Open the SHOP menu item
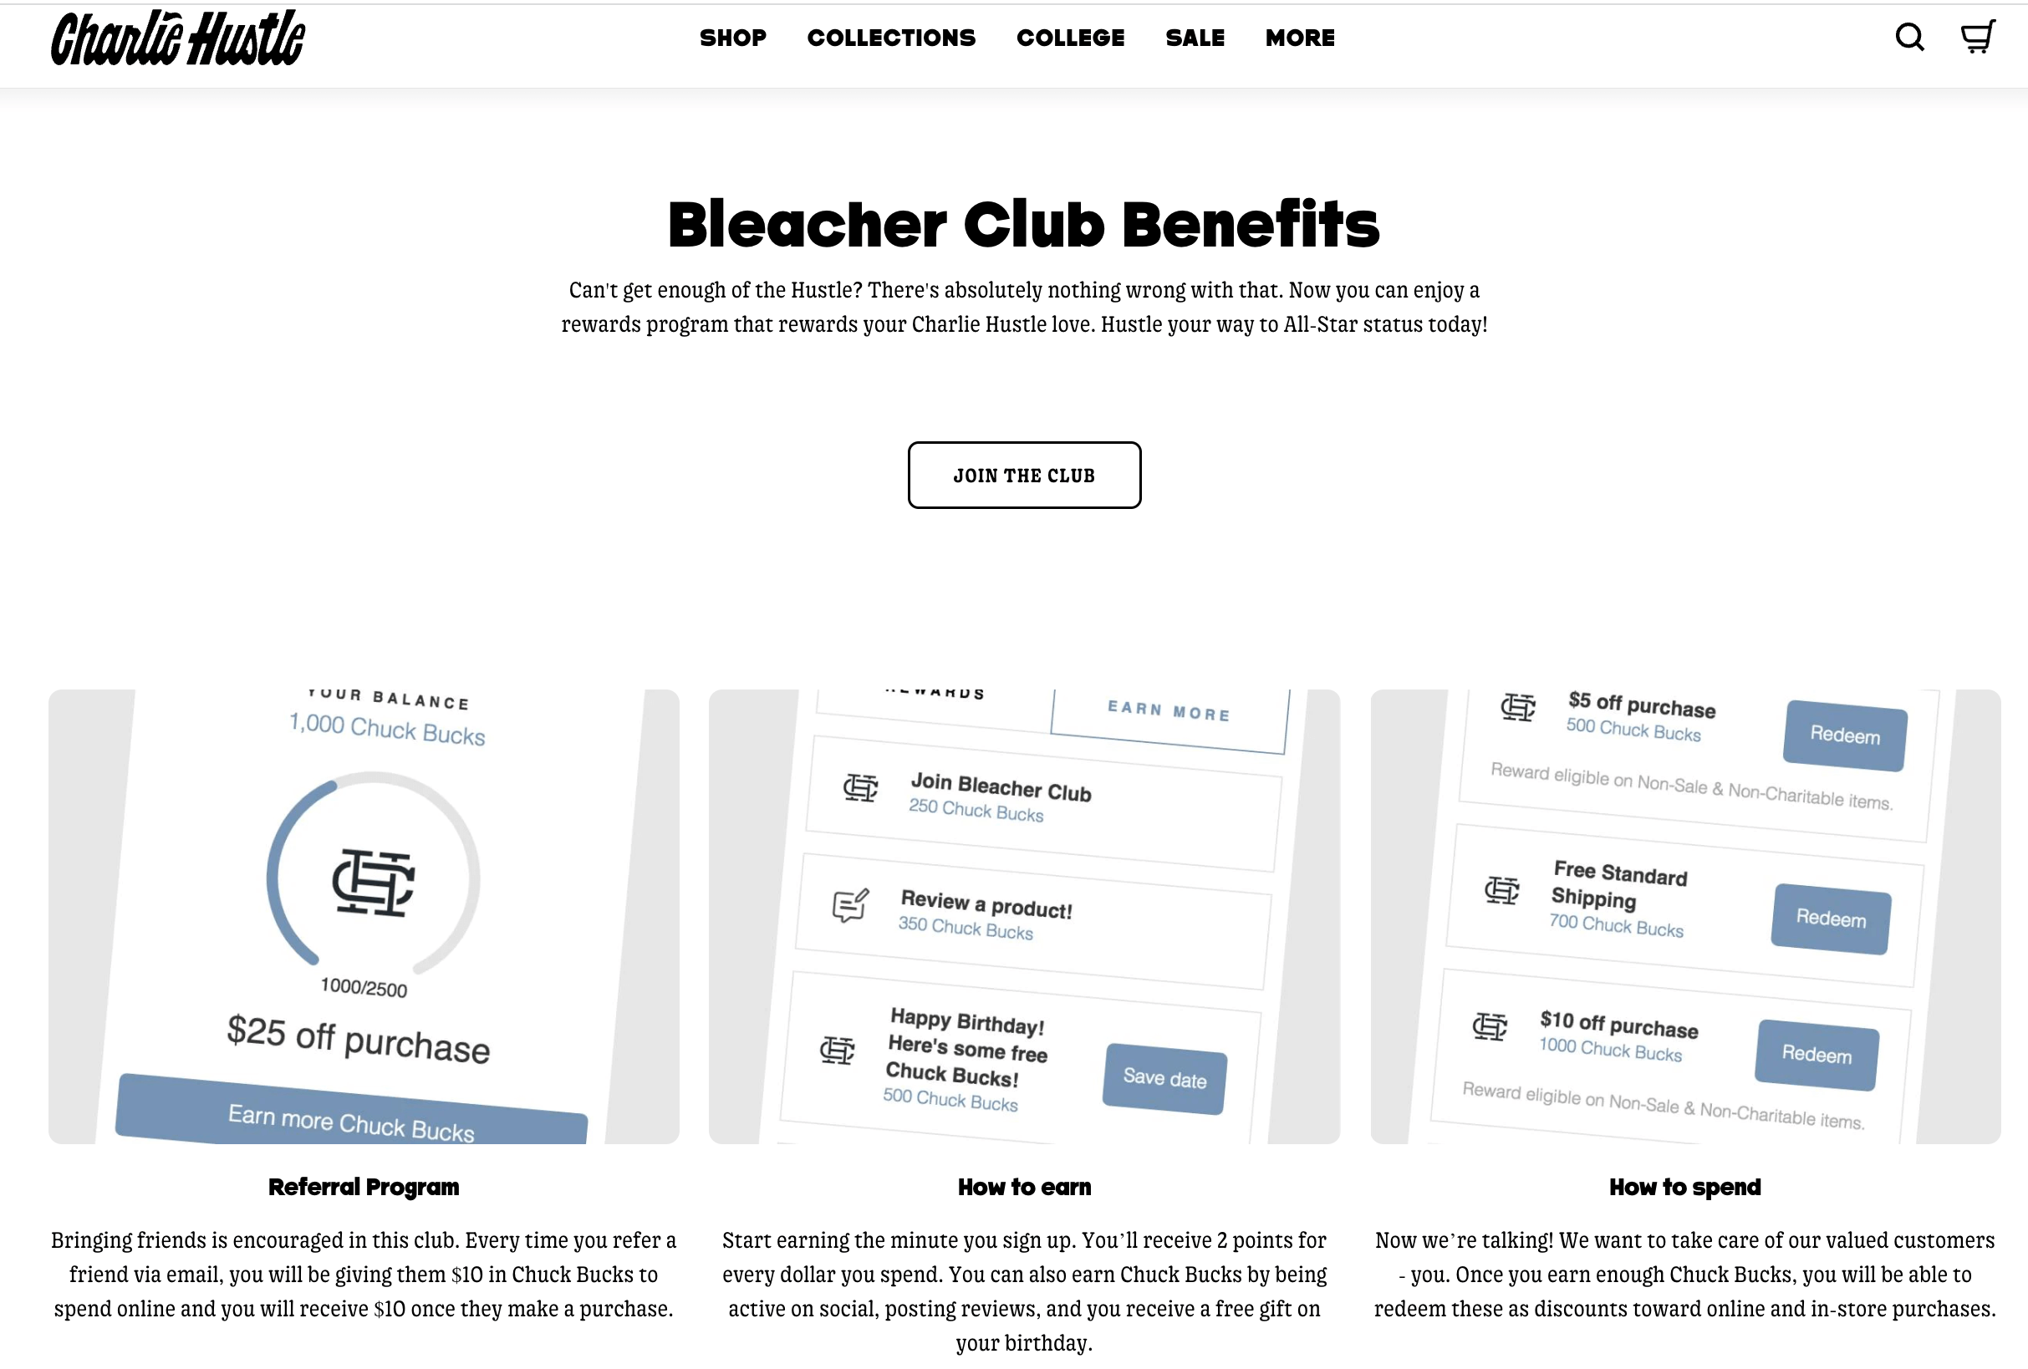 tap(731, 38)
